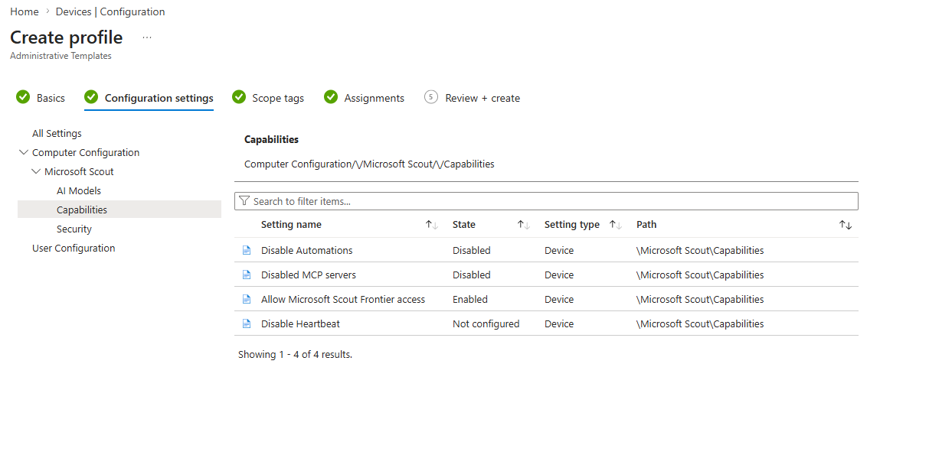This screenshot has height=468, width=929.
Task: Collapse the Microsoft Scout tree node
Action: (36, 171)
